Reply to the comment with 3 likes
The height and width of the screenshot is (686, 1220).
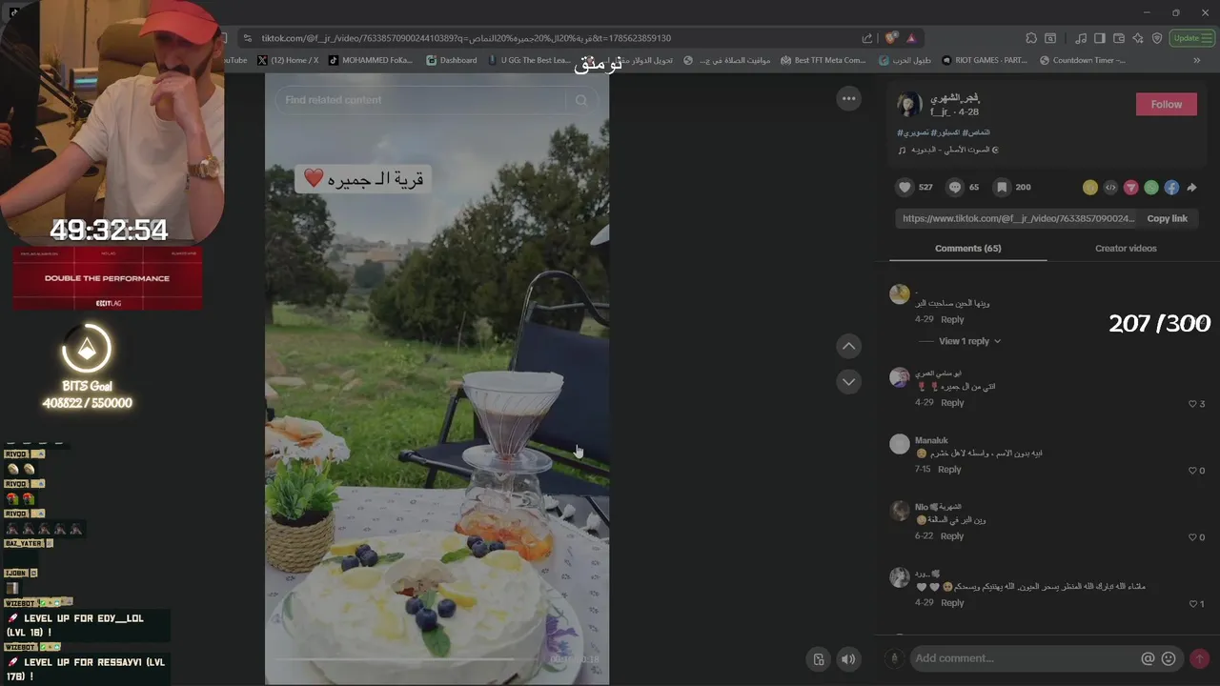tap(952, 403)
